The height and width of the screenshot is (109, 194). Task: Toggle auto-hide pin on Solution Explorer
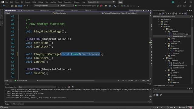point(189,10)
